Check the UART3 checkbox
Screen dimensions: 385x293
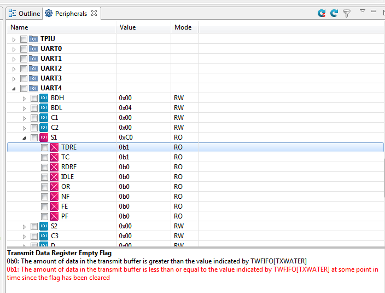(x=24, y=78)
